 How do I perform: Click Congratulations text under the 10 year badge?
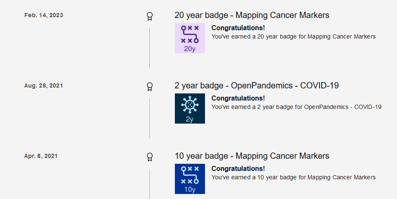(238, 169)
